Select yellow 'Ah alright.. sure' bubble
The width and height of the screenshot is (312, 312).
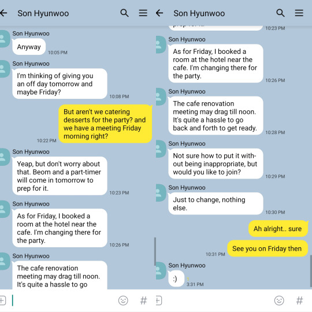coord(278,229)
